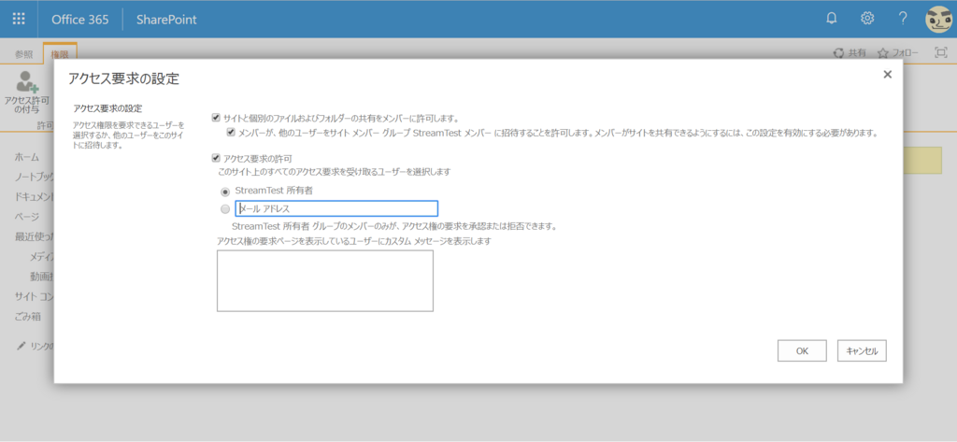Select the 権限 ribbon tab
The width and height of the screenshot is (957, 442).
pyautogui.click(x=60, y=53)
